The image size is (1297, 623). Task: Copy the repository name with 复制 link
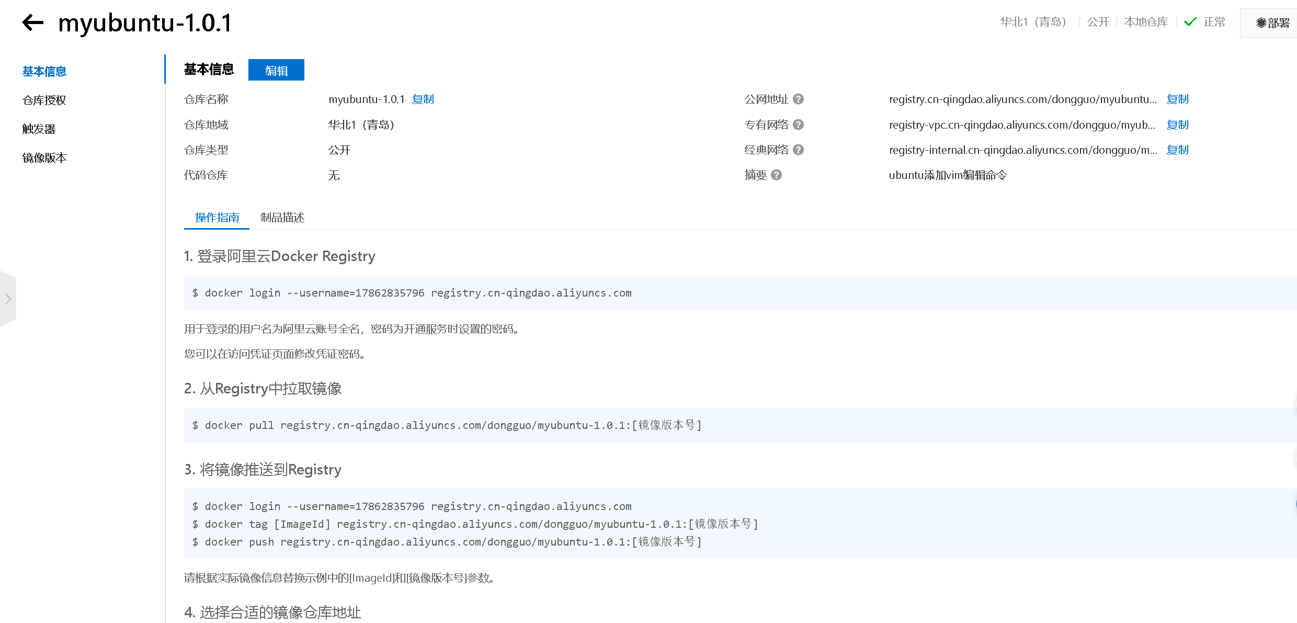tap(423, 99)
